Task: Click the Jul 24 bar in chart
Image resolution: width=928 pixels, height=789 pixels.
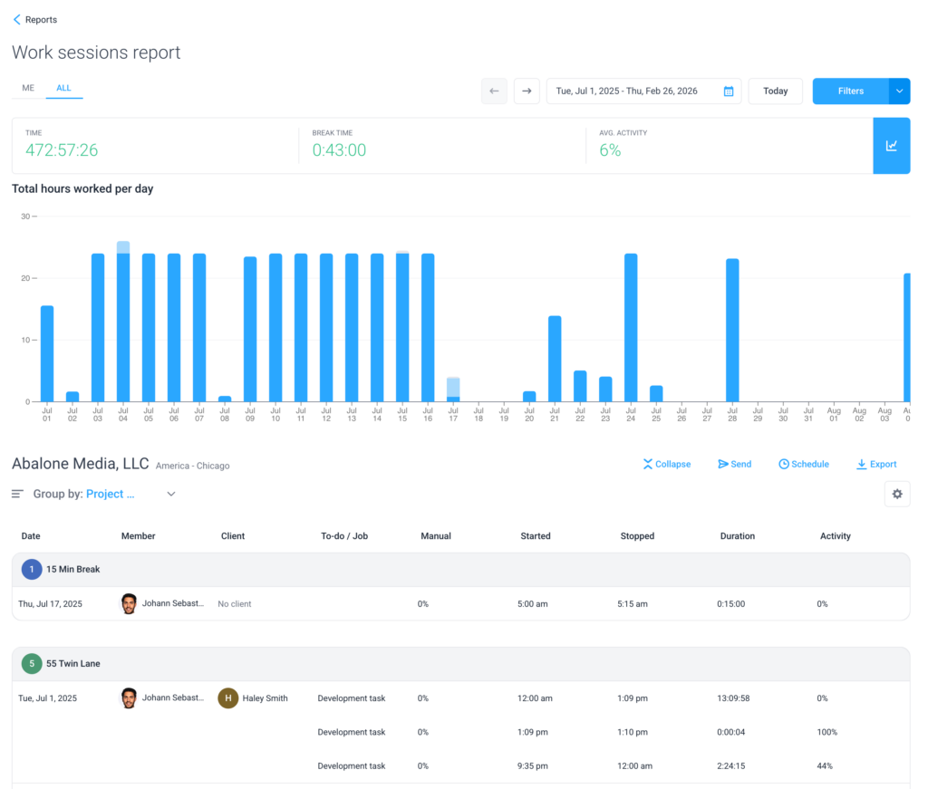Action: click(631, 327)
